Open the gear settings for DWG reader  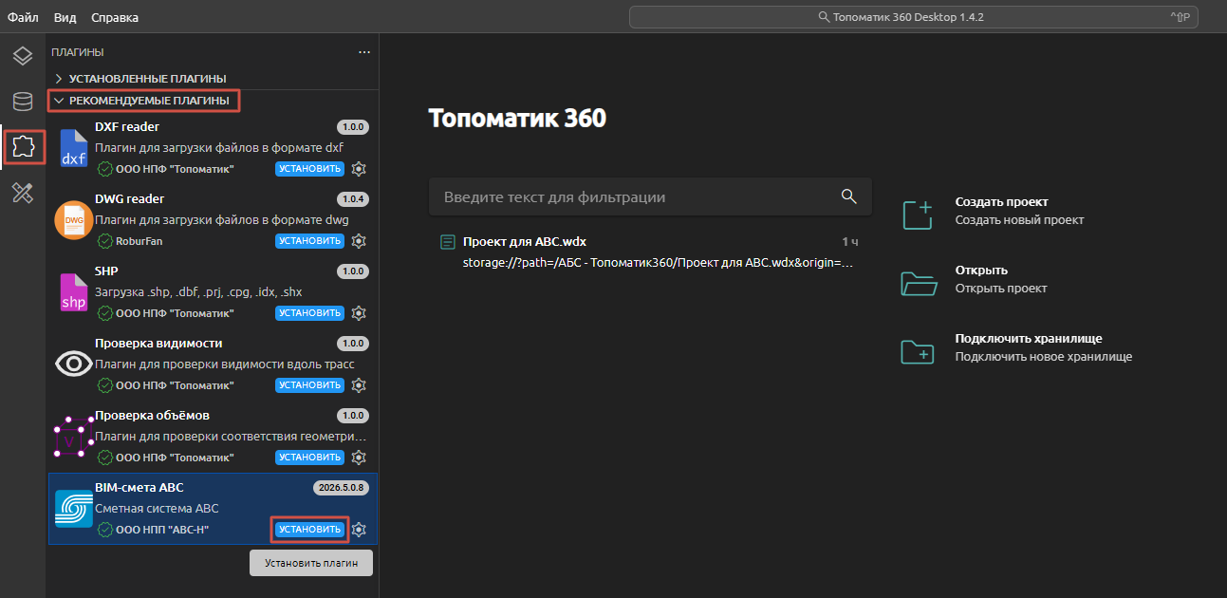click(x=359, y=241)
